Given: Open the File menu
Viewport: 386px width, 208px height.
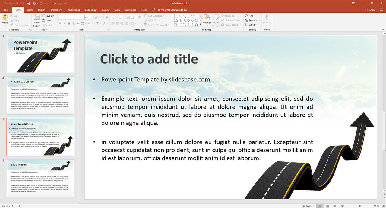Looking at the screenshot, I should [x=6, y=10].
